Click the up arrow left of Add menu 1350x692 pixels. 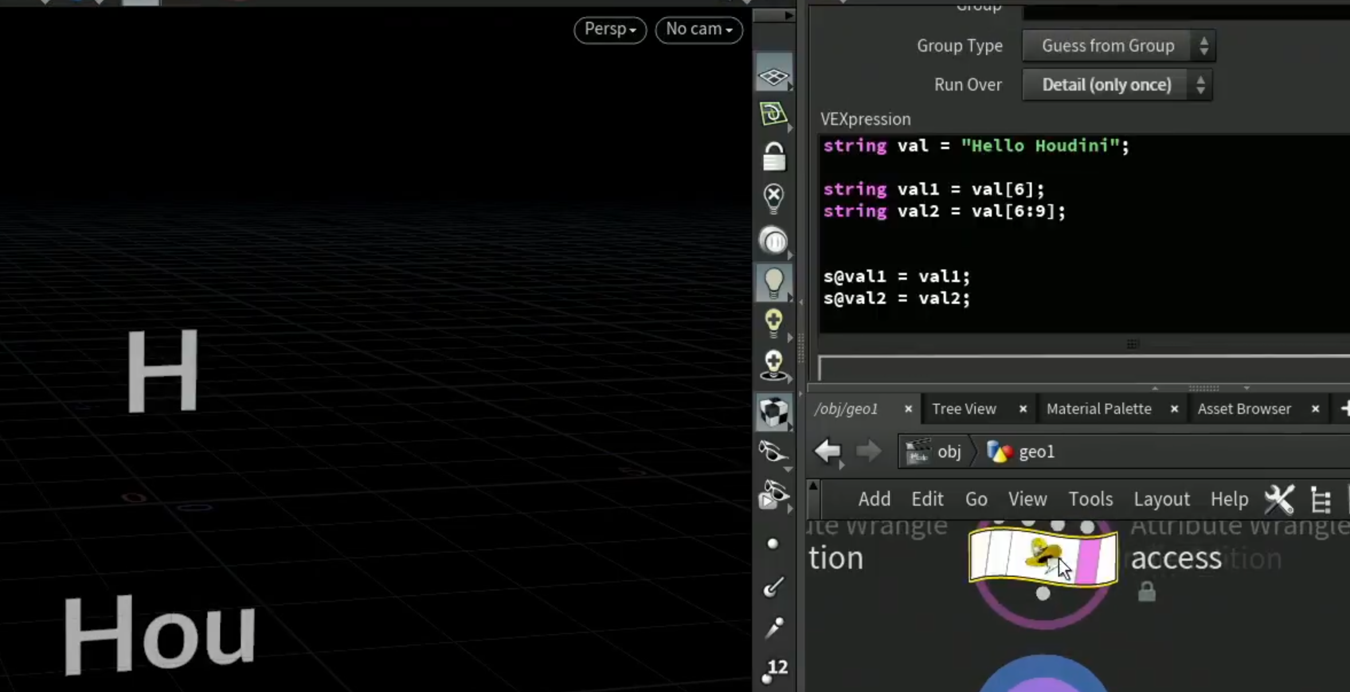(813, 486)
